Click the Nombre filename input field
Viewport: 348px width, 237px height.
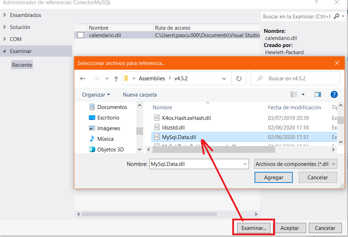coord(195,164)
